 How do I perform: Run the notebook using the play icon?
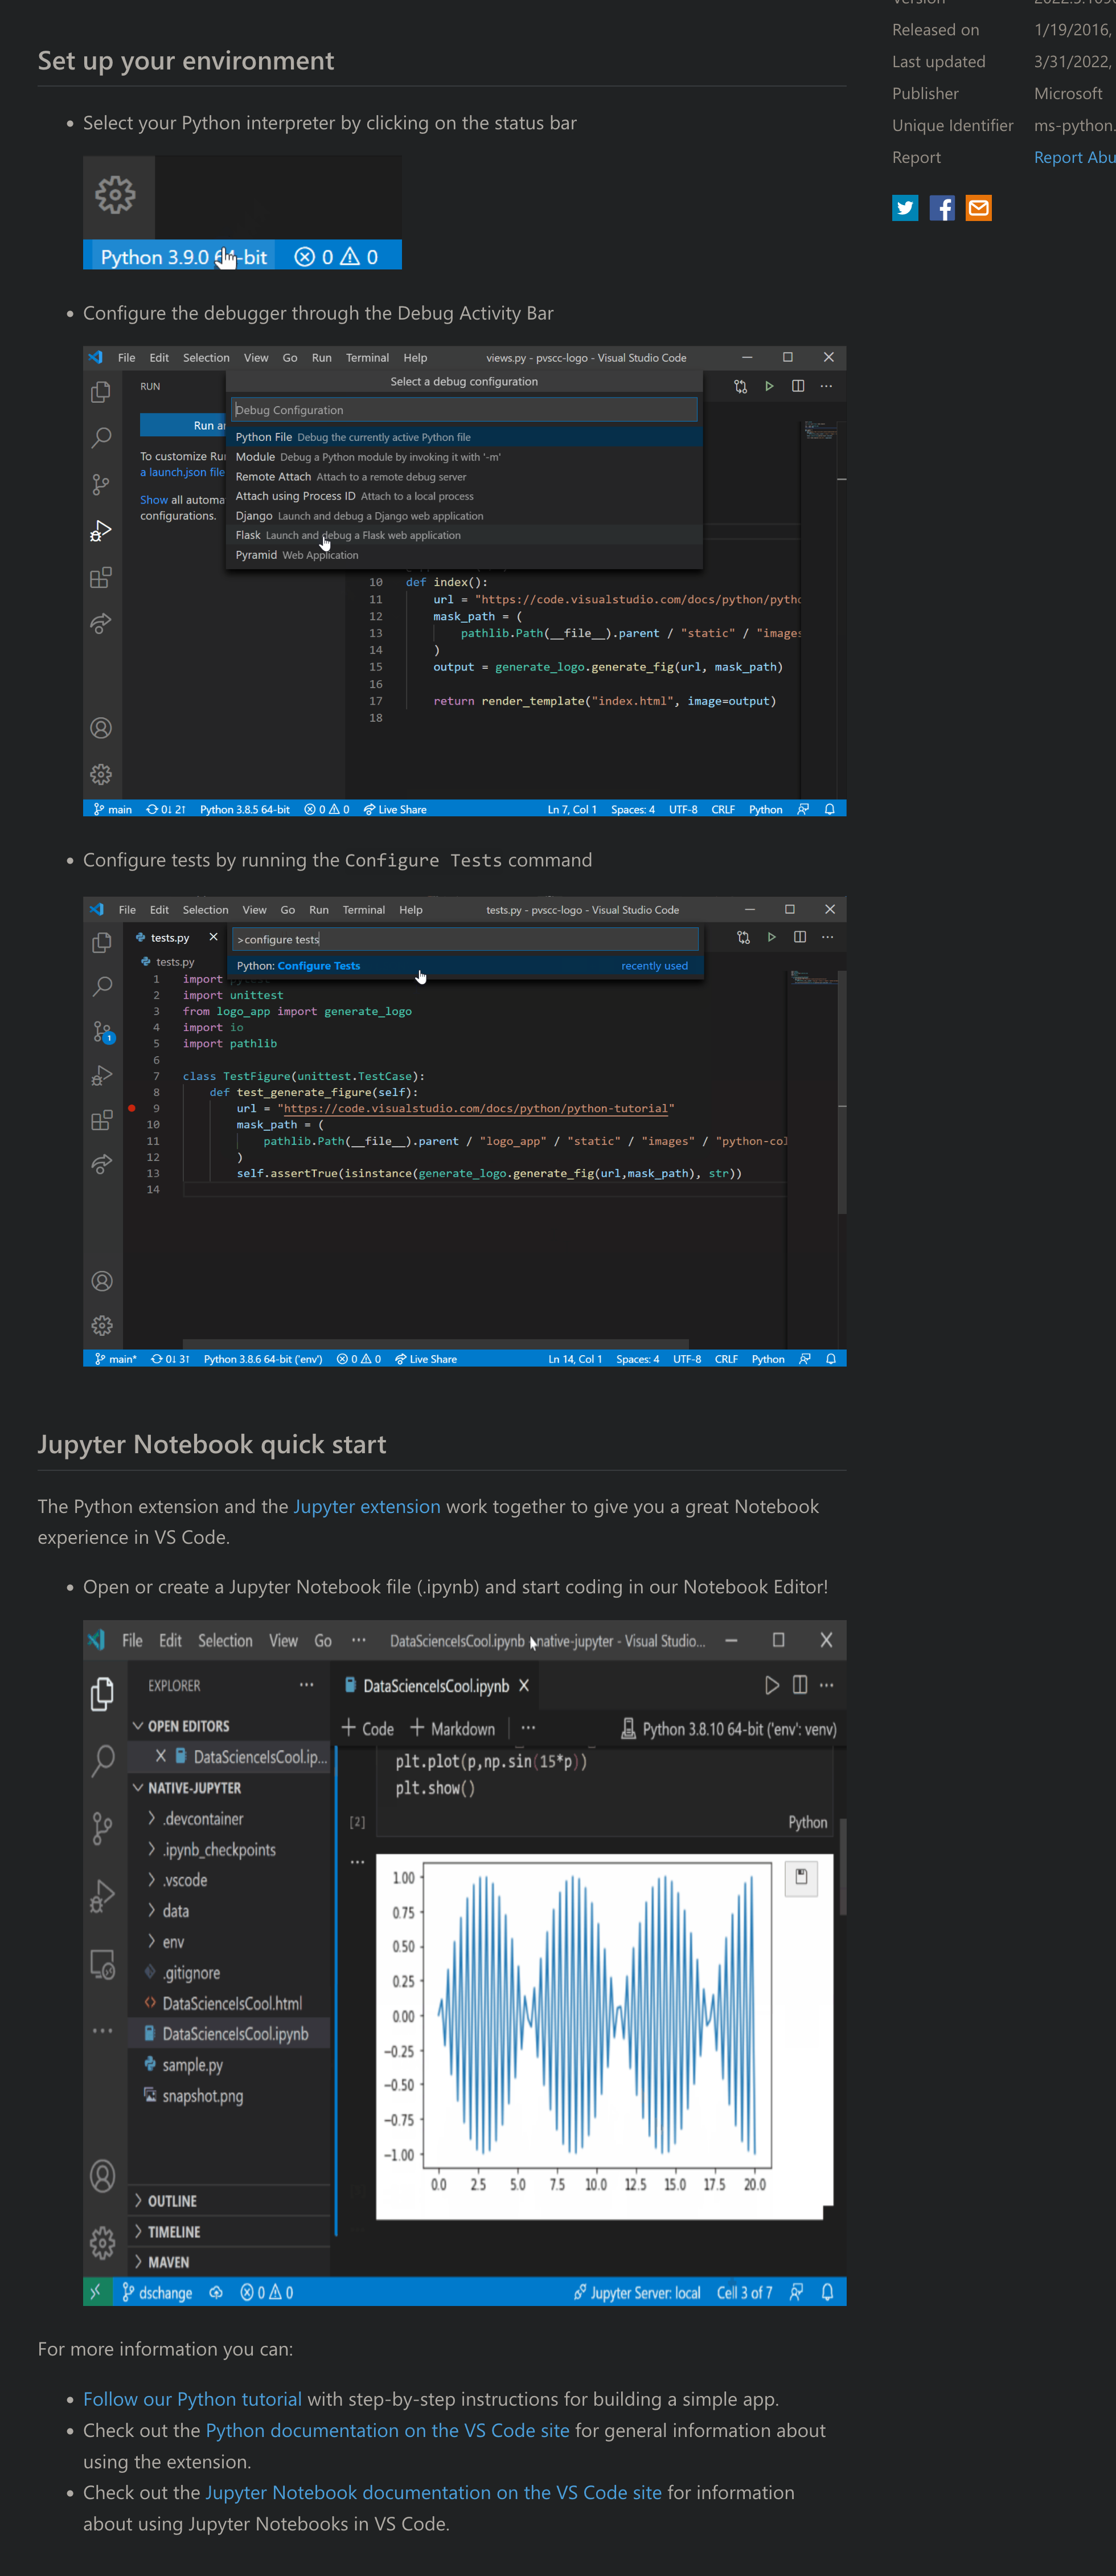click(x=772, y=1685)
